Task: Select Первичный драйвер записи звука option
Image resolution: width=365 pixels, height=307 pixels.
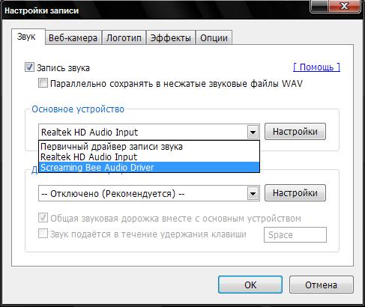Action: 149,146
